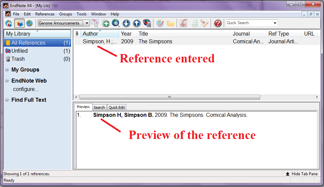Viewport: 324px width, 187px height.
Task: Sort references by Ref Type column
Action: 284,34
